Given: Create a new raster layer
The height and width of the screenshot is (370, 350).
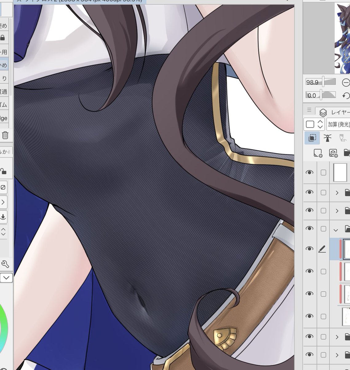Looking at the screenshot, I should pos(318,153).
